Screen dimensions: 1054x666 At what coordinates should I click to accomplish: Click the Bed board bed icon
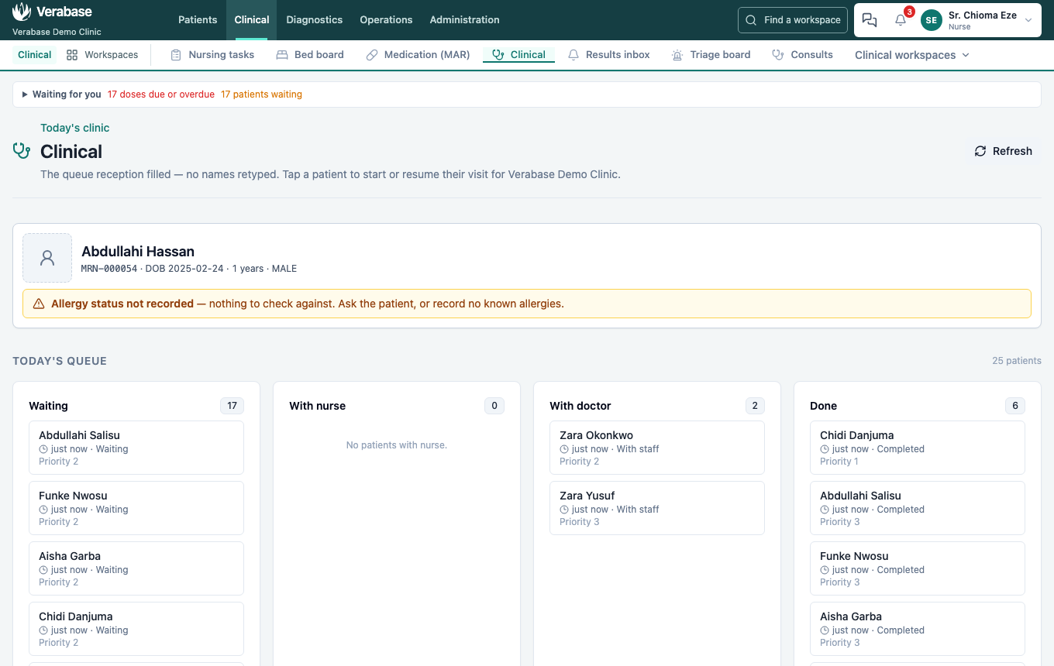281,55
